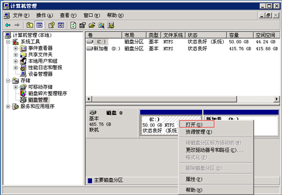
Task: Open the 文件(F) menu
Action: click(x=21, y=16)
